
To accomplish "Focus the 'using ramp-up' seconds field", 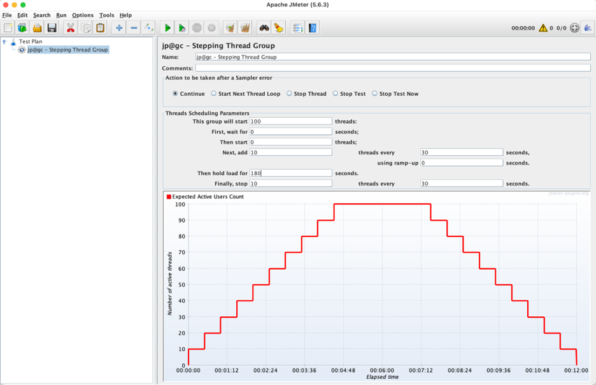I will tap(462, 163).
